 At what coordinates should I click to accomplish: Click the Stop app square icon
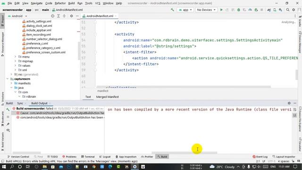point(262,9)
